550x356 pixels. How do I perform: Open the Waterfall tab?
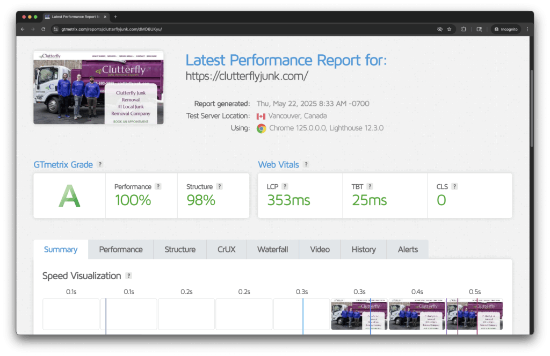[x=272, y=249]
